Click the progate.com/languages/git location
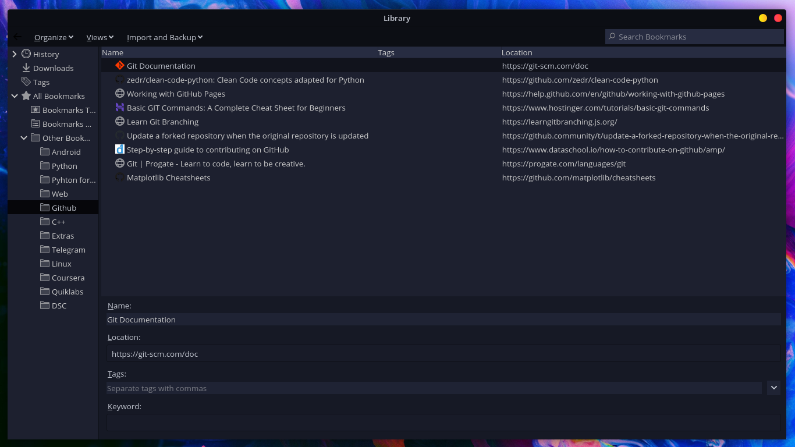 [x=564, y=164]
